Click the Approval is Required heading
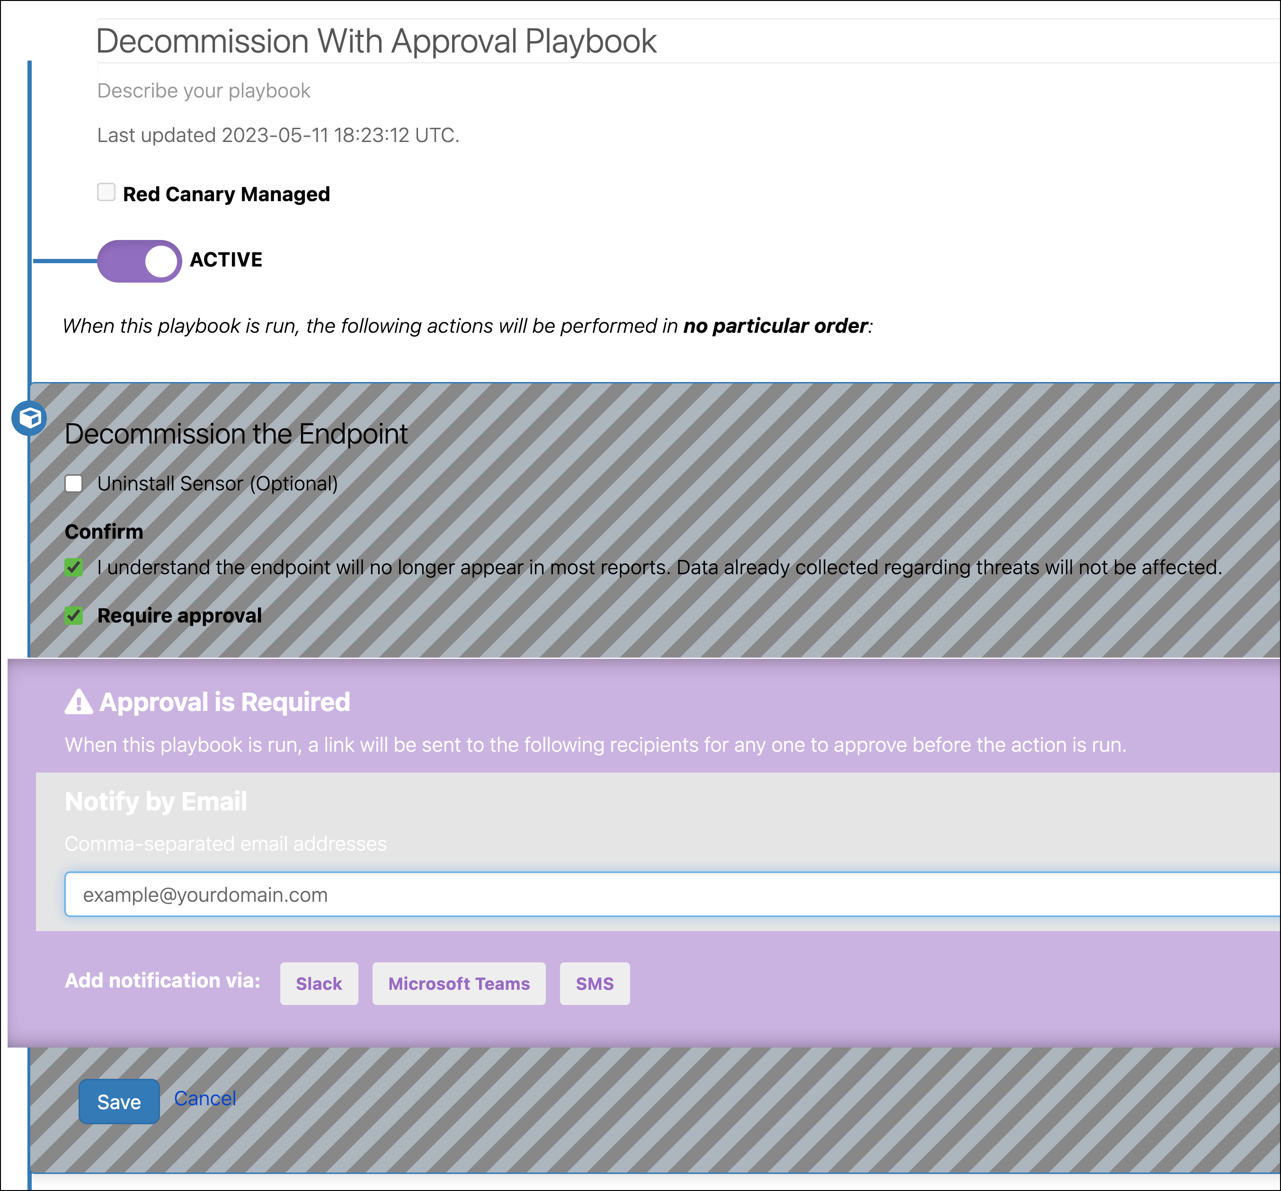This screenshot has width=1281, height=1191. (224, 702)
